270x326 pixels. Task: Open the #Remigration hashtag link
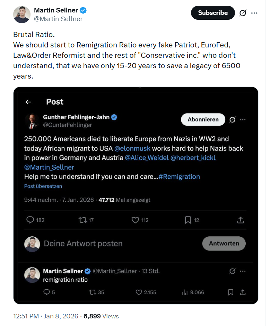(179, 176)
